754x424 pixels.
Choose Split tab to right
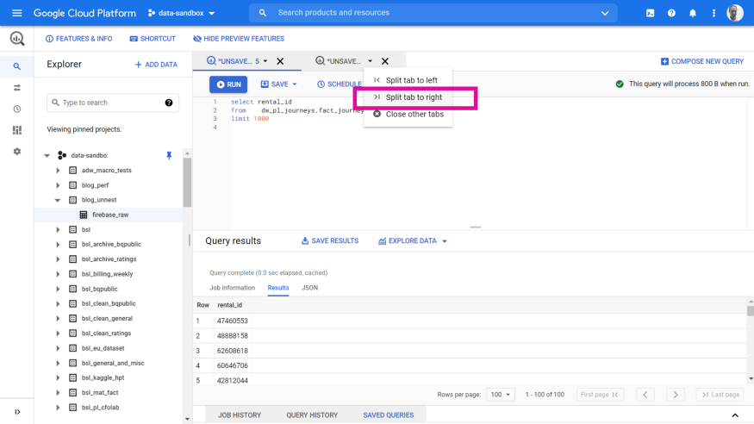click(408, 97)
